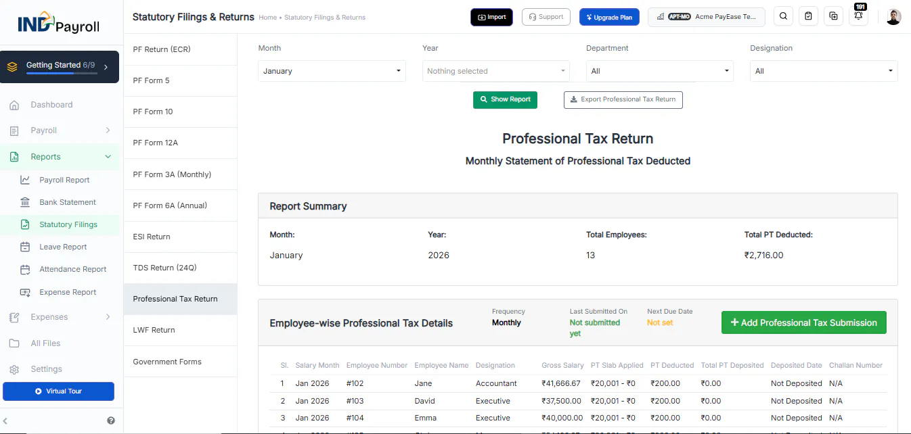Select PF Form 10 tab

[180, 112]
